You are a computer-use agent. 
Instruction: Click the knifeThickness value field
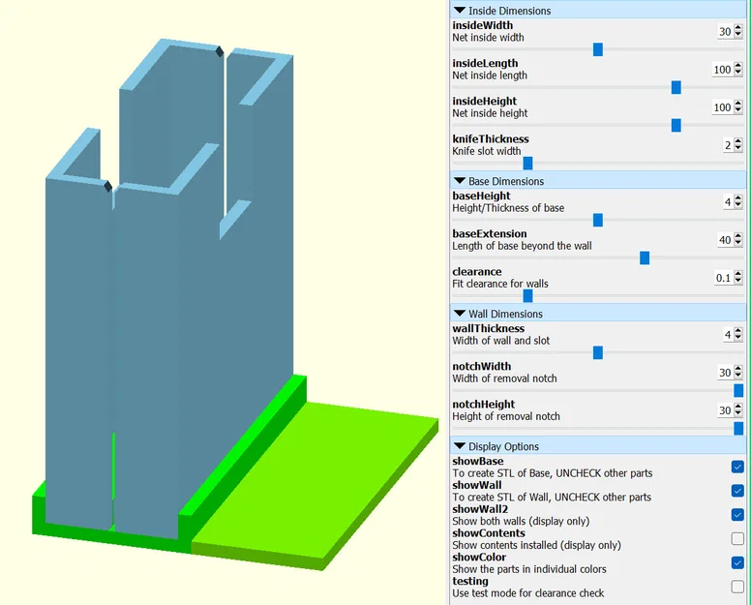728,145
